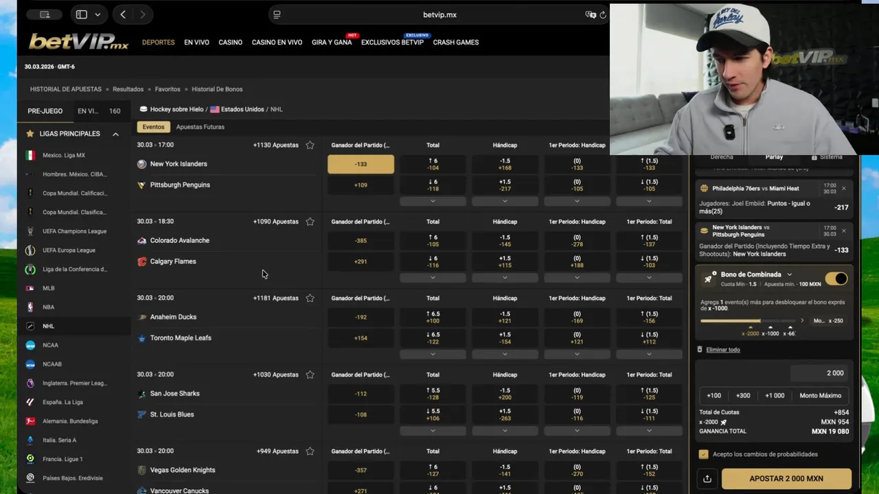Open GIRA Y GANA menu item
This screenshot has height=494, width=879.
click(332, 43)
